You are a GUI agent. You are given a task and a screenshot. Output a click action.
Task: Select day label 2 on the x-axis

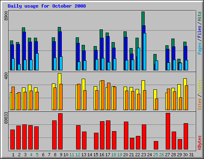(x=19, y=155)
